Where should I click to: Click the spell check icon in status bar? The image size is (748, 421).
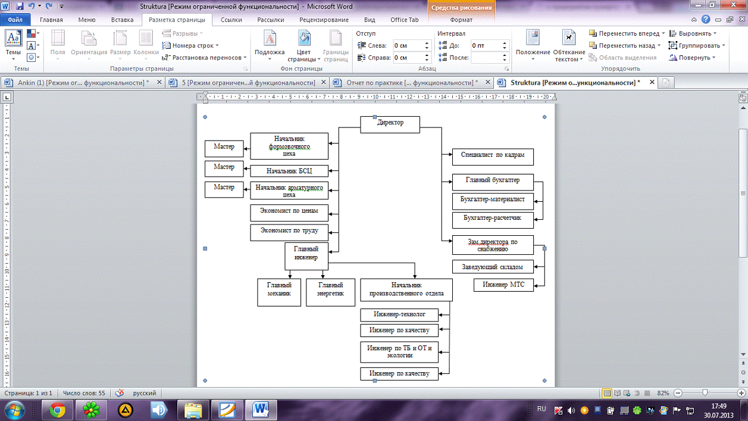point(120,393)
